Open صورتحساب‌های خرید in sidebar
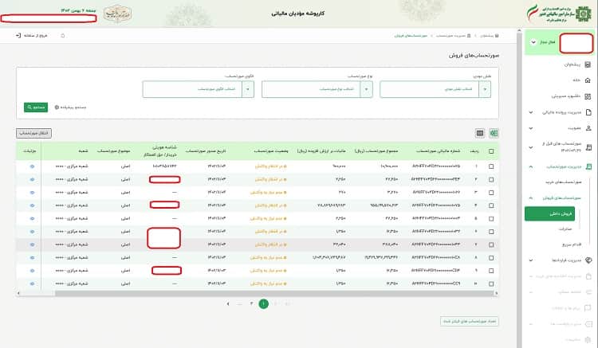 (x=563, y=182)
